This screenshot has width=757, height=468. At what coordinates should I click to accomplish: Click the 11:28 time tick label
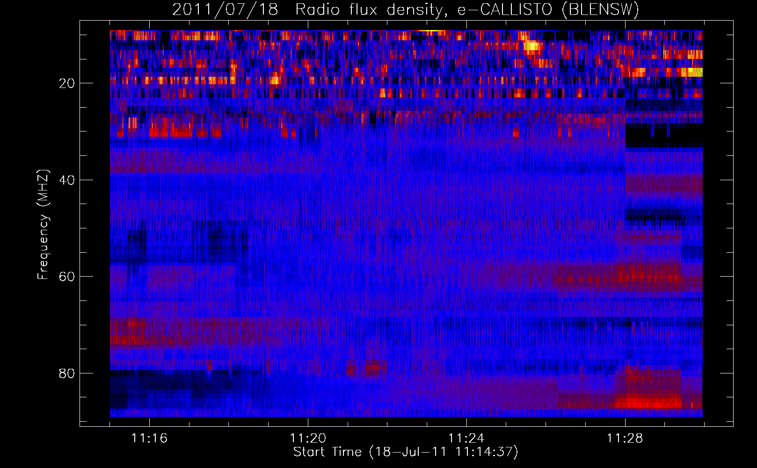625,439
